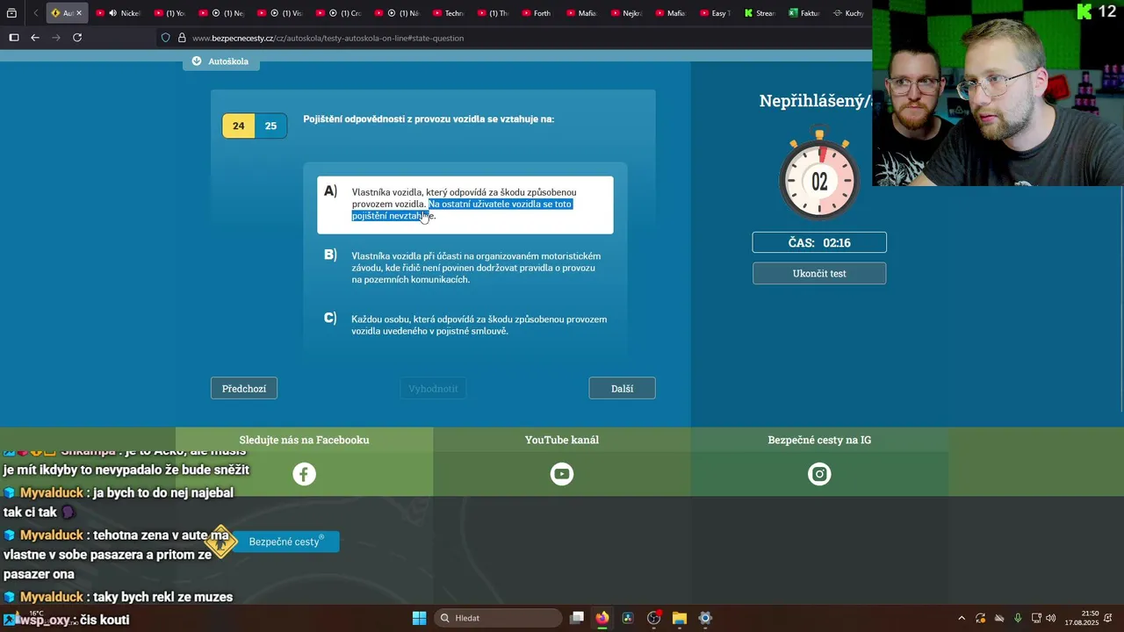
Task: Open the clock showing 21:50
Action: 1082,618
